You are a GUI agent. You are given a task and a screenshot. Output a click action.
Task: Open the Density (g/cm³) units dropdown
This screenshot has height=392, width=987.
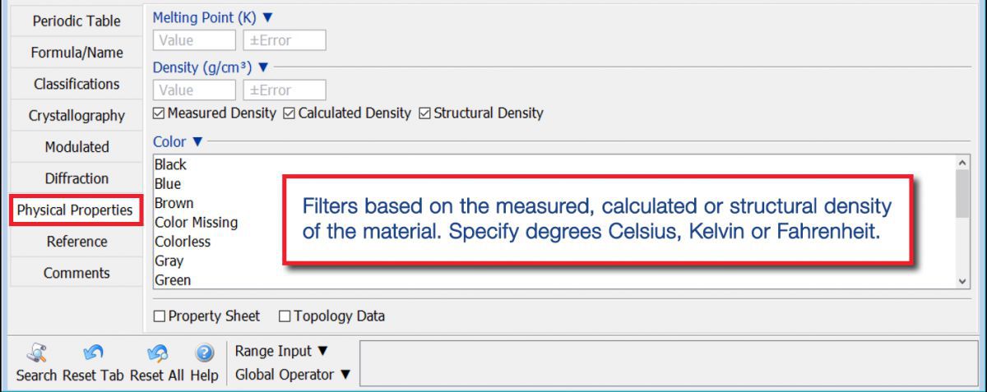click(x=263, y=67)
